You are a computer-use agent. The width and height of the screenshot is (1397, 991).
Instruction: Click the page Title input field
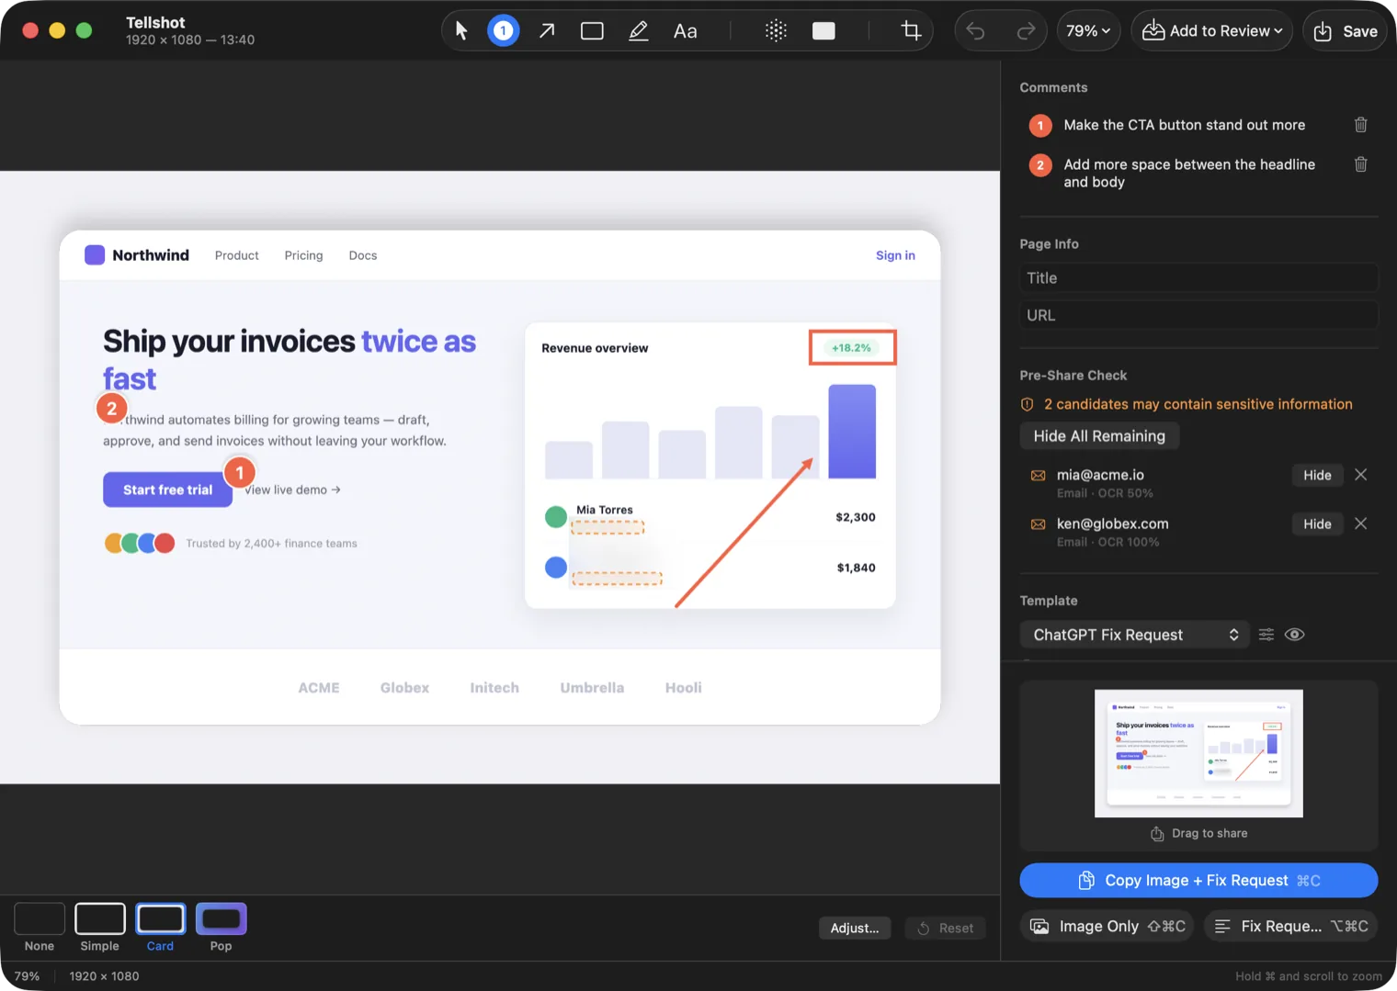[x=1198, y=278]
